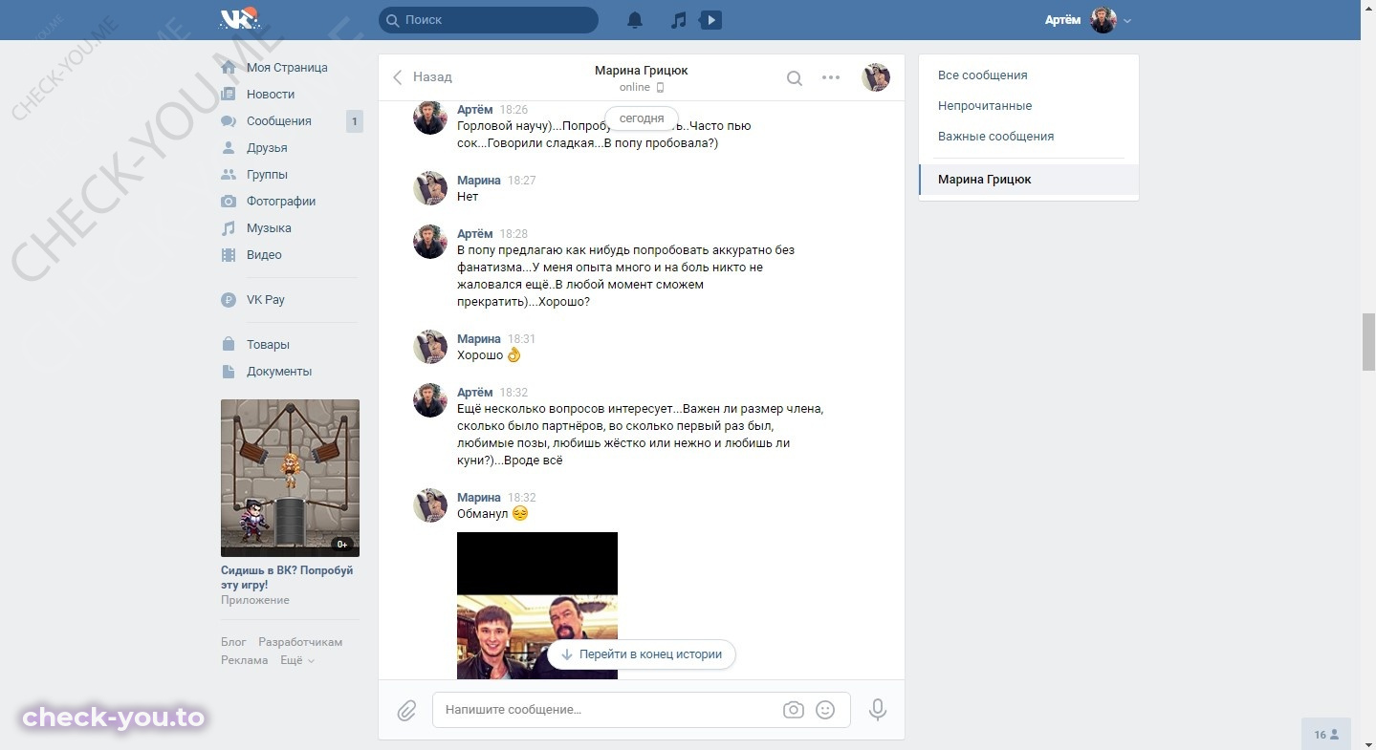Click the Поиск search field
1376x750 pixels.
tap(489, 20)
